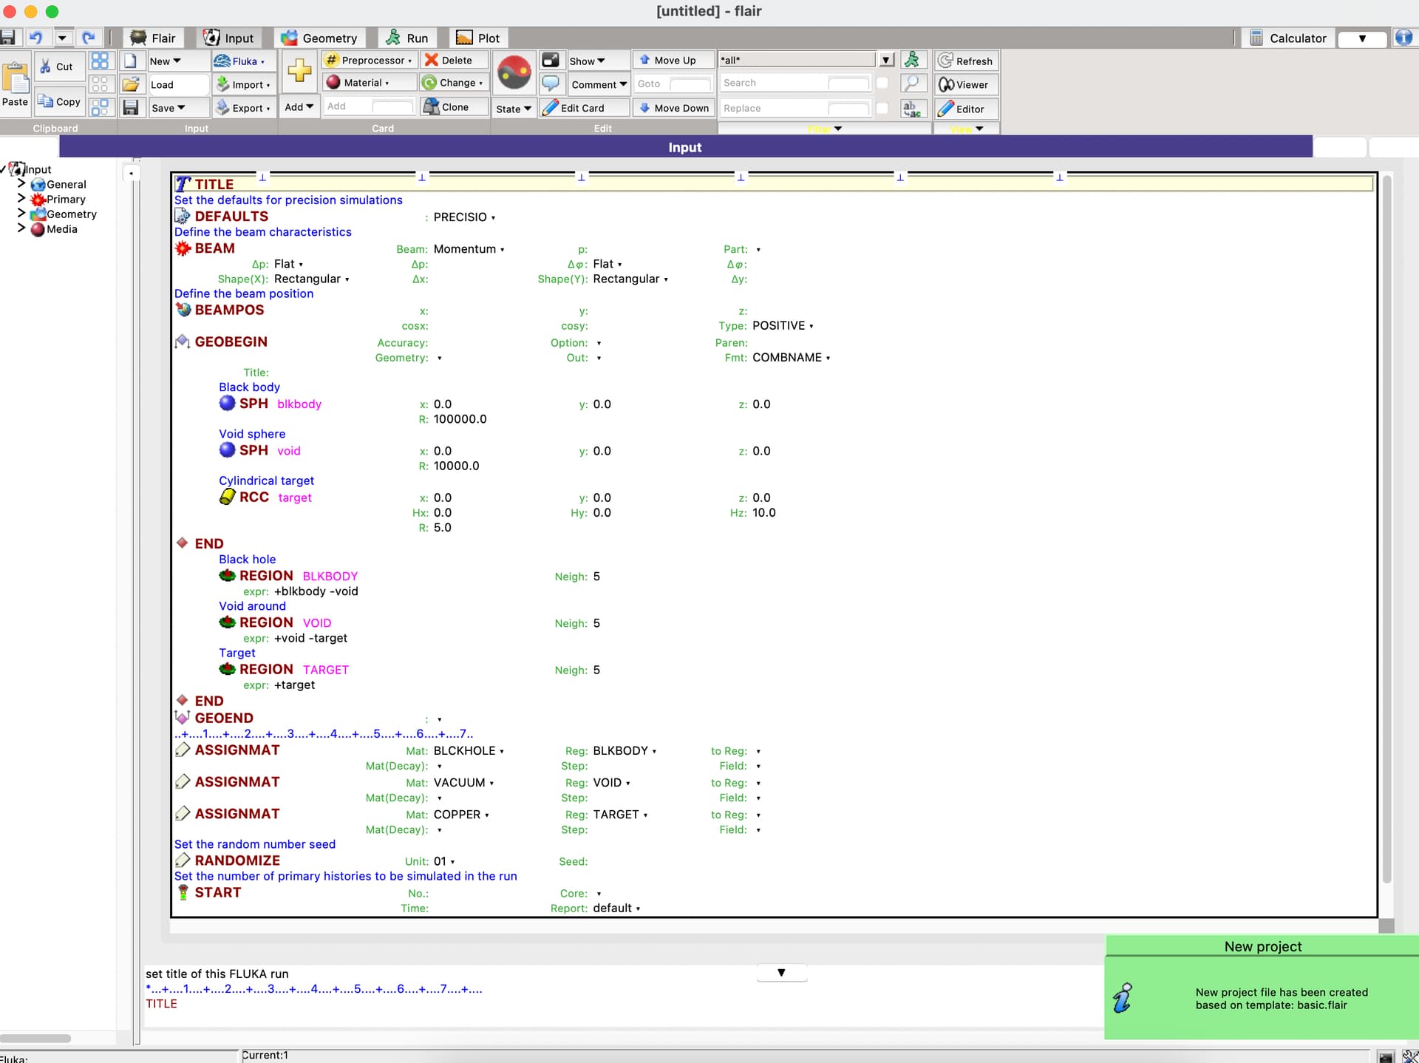Click the magnifying glass search icon
The width and height of the screenshot is (1419, 1063).
point(912,84)
